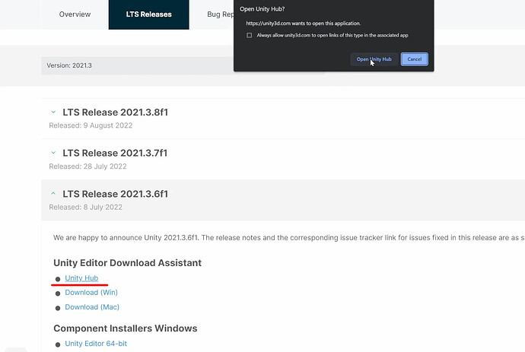
Task: Collapse LTS Release 2021.3.6f1 chevron
Action: point(53,194)
